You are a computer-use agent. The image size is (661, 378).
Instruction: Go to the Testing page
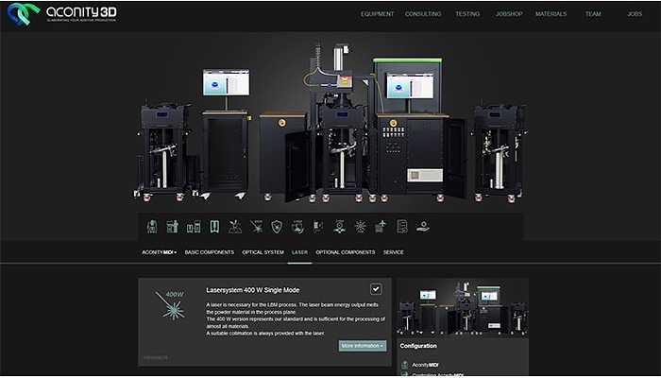(467, 14)
